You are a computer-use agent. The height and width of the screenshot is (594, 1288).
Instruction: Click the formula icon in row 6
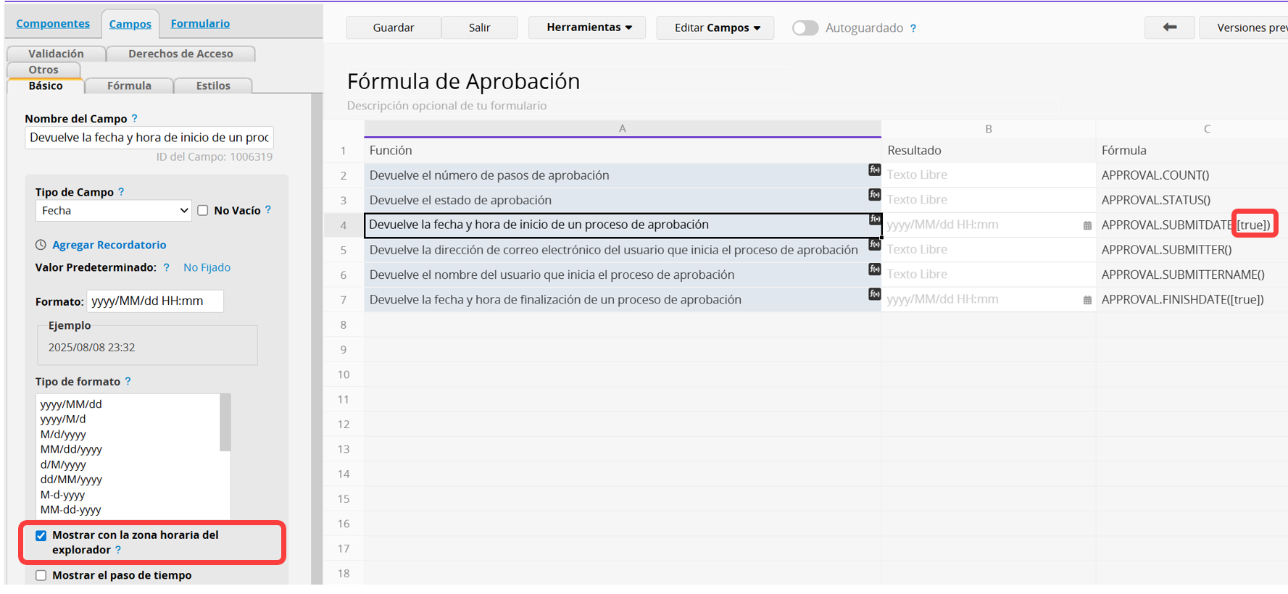pos(875,269)
